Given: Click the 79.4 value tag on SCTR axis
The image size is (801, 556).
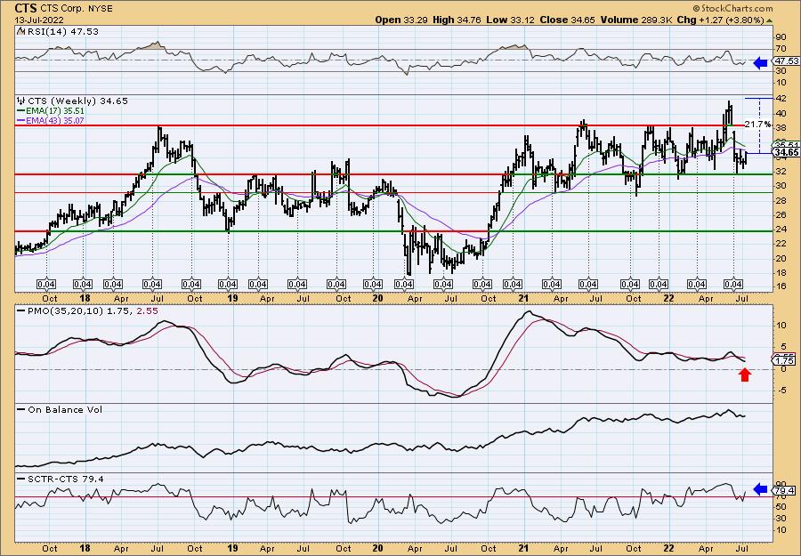Looking at the screenshot, I should click(785, 491).
